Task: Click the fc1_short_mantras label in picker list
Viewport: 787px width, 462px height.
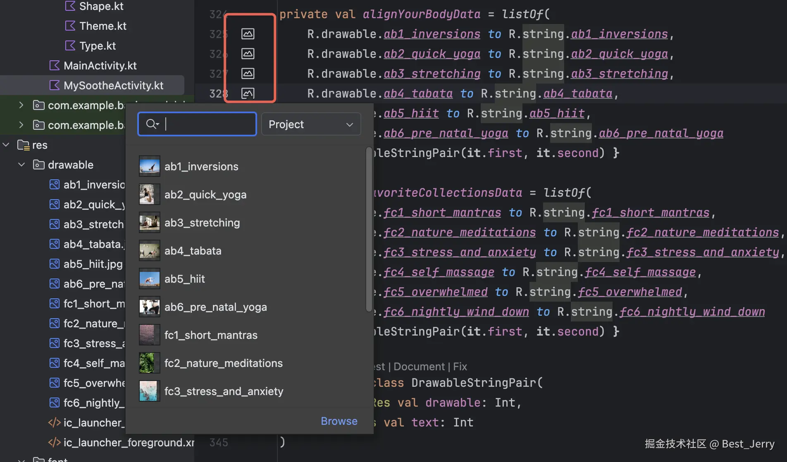Action: (211, 335)
